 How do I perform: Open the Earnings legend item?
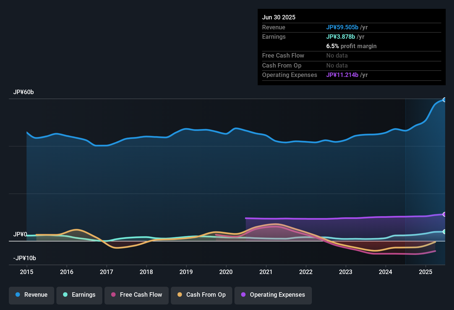79,295
